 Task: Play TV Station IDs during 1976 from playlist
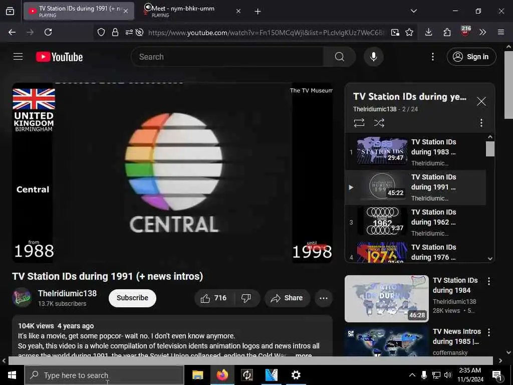pos(415,252)
